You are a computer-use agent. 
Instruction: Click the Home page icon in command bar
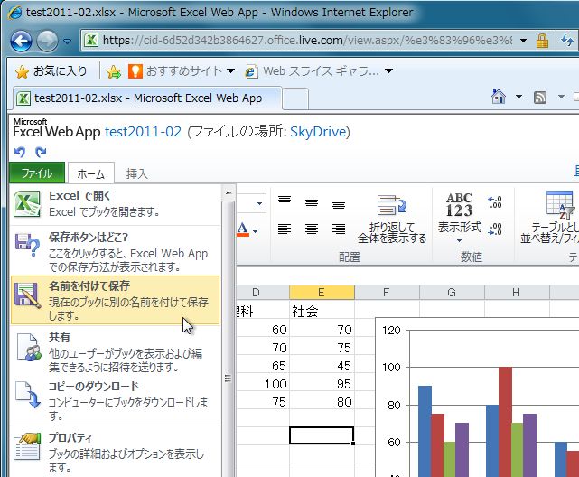pyautogui.click(x=499, y=97)
